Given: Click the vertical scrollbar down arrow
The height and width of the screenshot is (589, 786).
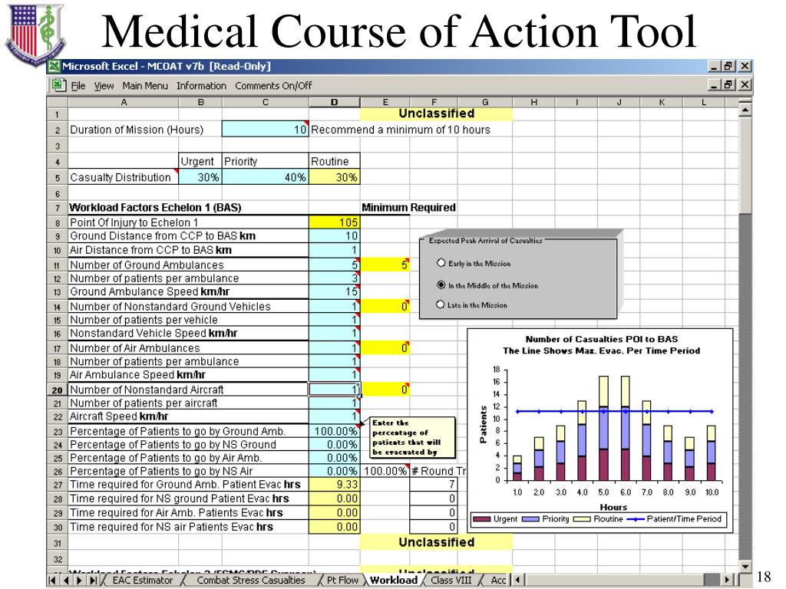Looking at the screenshot, I should (745, 567).
